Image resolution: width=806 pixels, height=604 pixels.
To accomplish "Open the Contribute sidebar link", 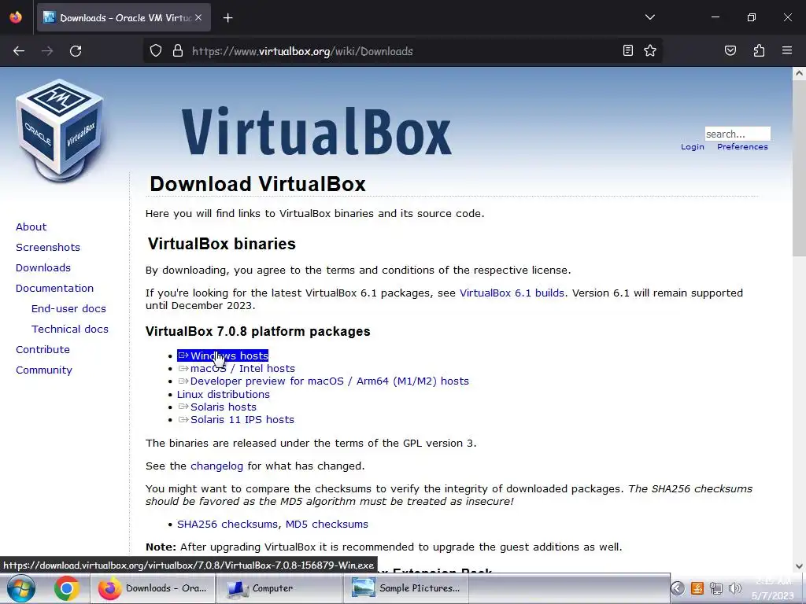I will click(x=43, y=350).
